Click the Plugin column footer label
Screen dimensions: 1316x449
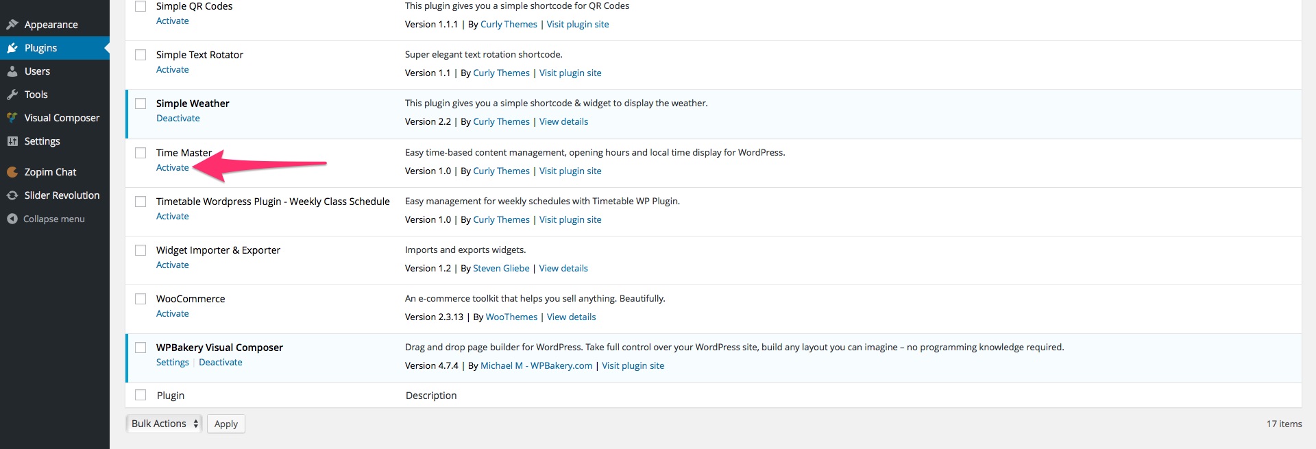(171, 396)
